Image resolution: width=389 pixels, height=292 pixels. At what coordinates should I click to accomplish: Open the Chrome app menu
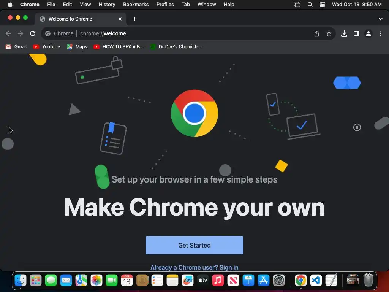click(30, 5)
